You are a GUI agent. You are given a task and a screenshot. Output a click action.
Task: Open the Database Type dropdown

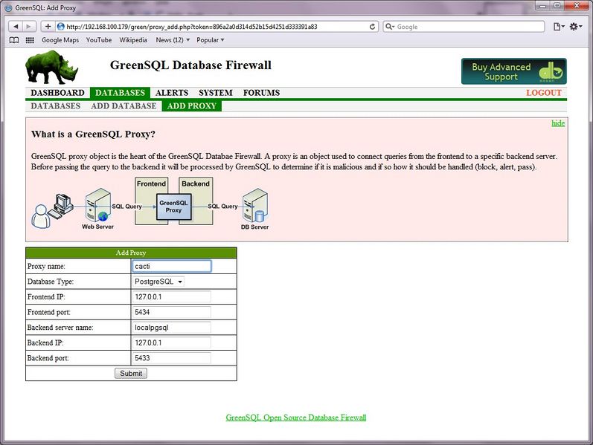[x=158, y=282]
